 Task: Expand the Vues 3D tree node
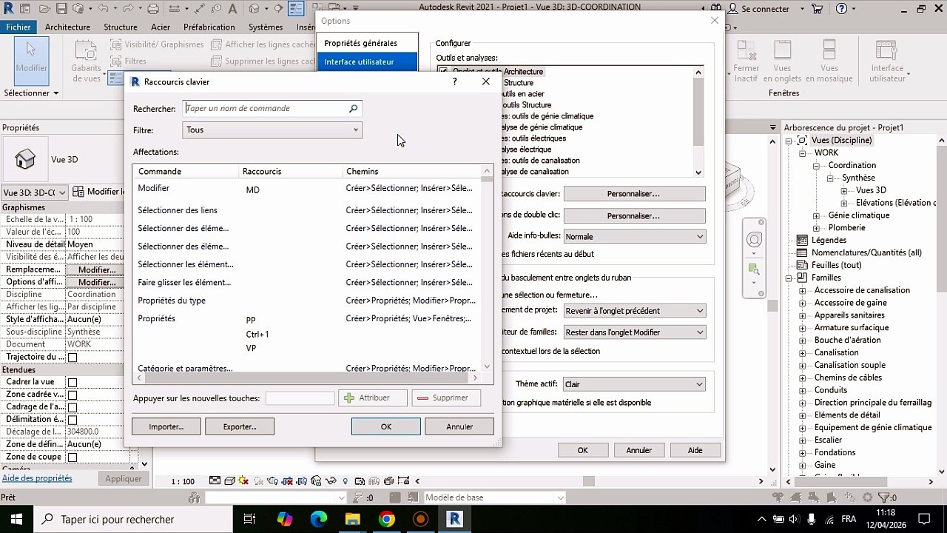pyautogui.click(x=844, y=190)
